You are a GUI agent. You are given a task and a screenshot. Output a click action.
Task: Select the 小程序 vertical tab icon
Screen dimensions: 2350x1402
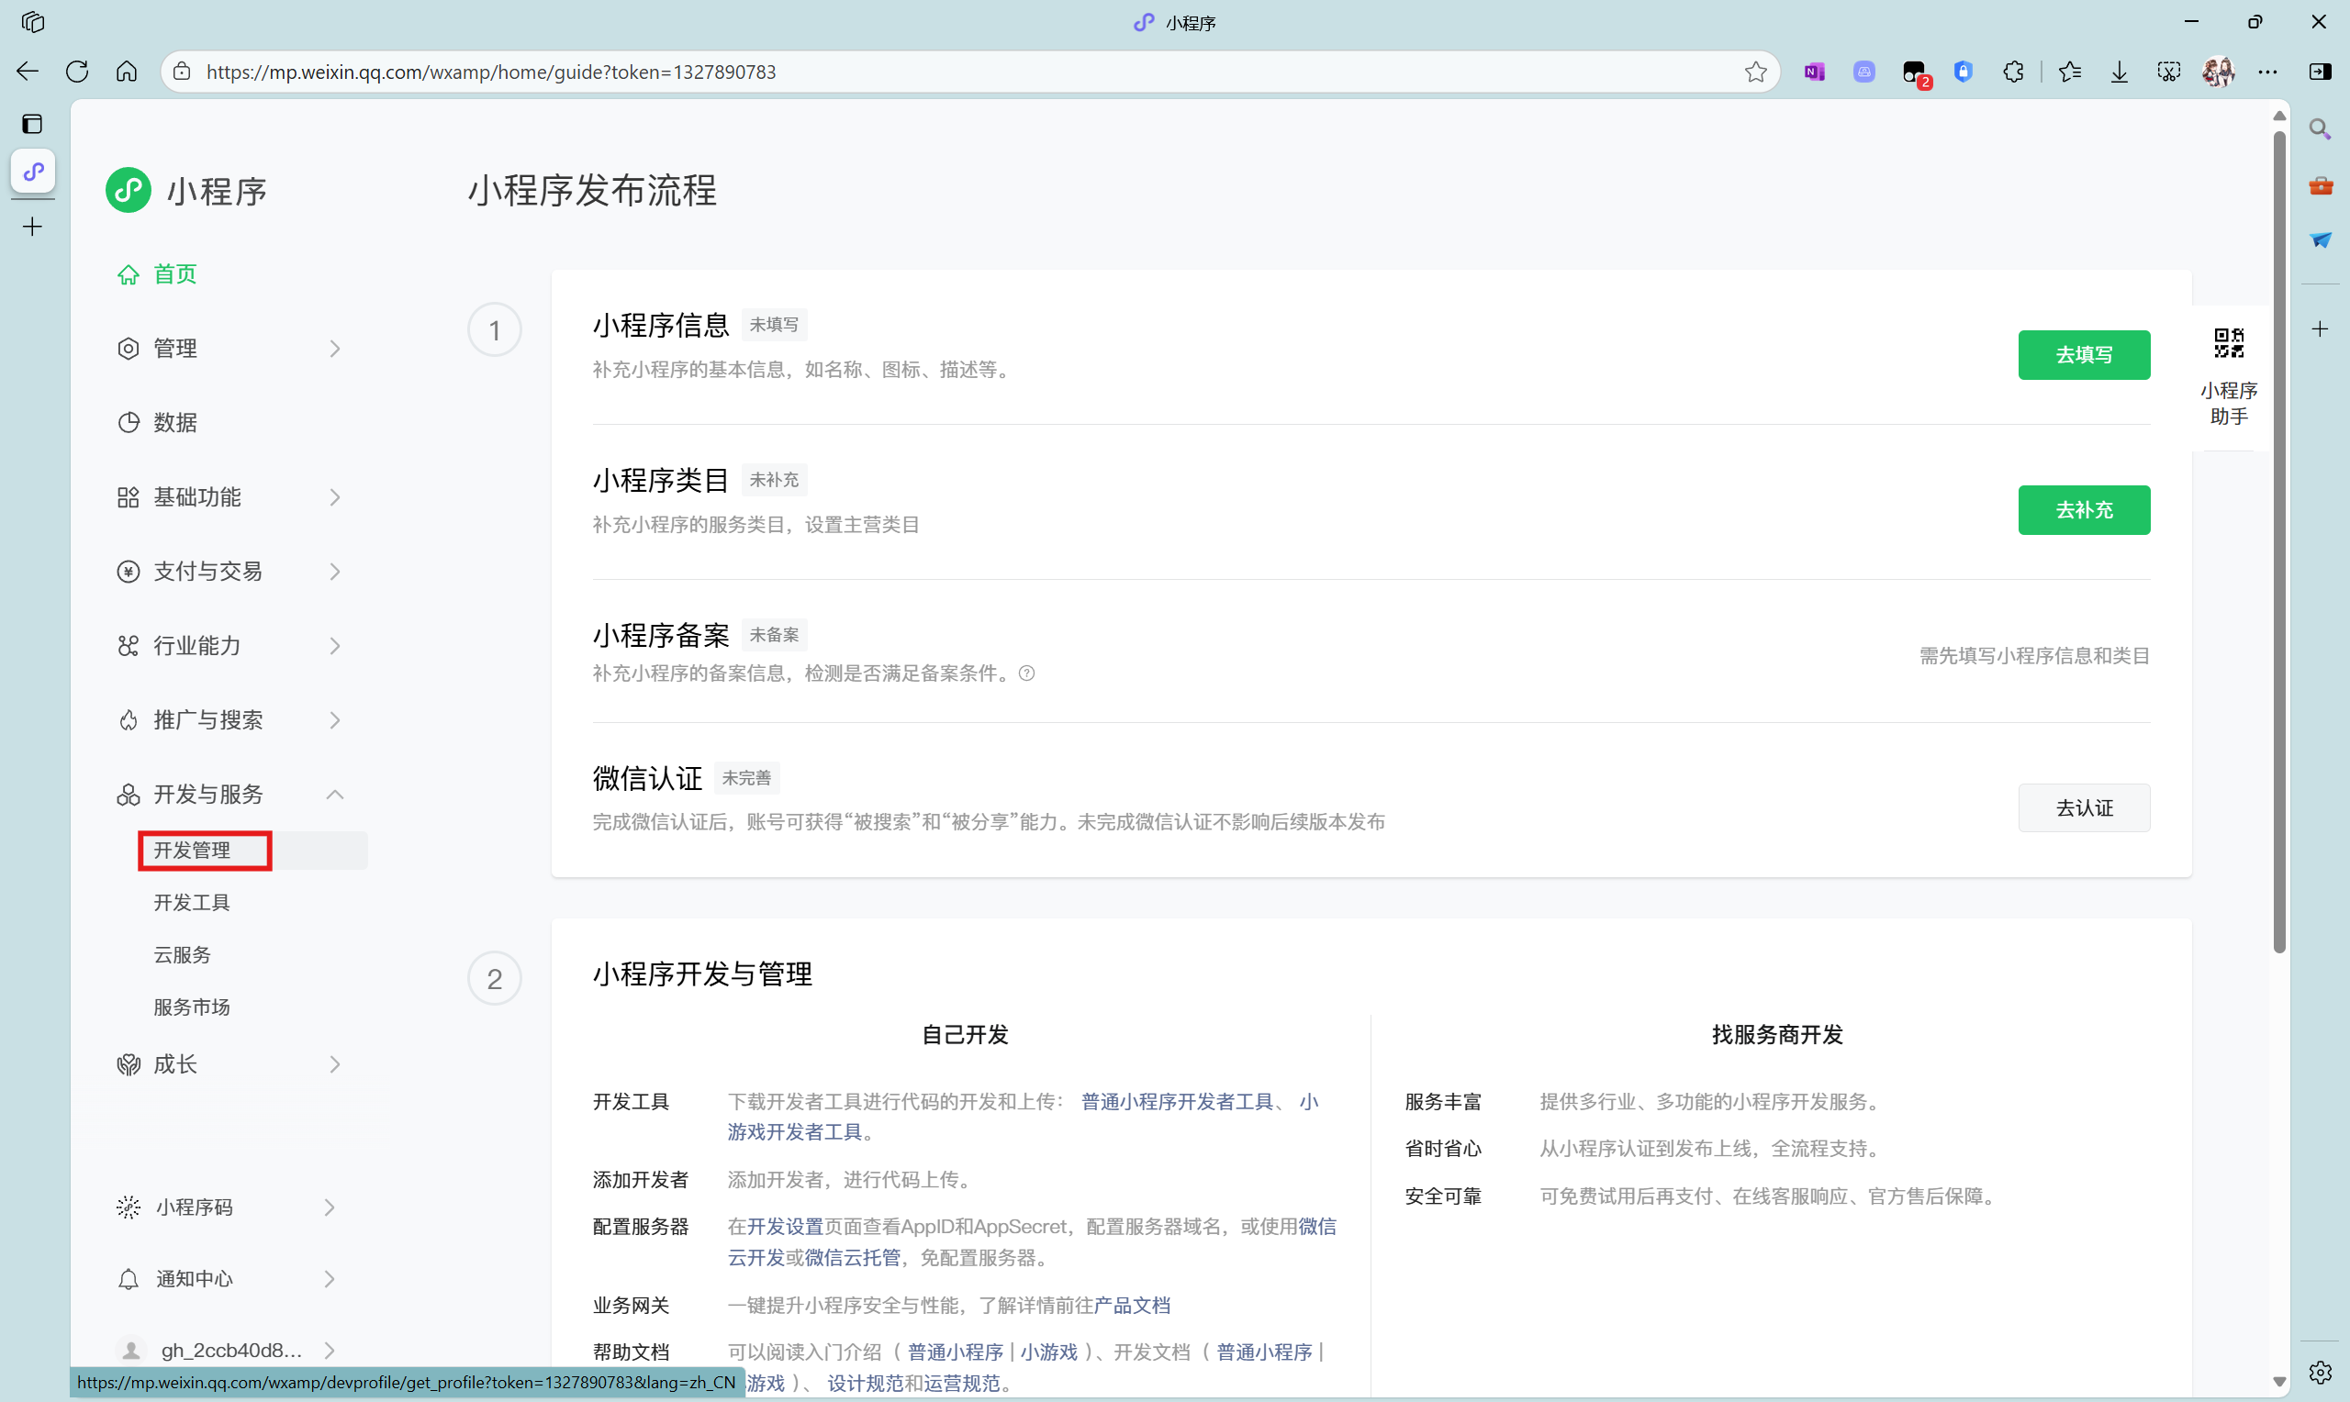(33, 171)
